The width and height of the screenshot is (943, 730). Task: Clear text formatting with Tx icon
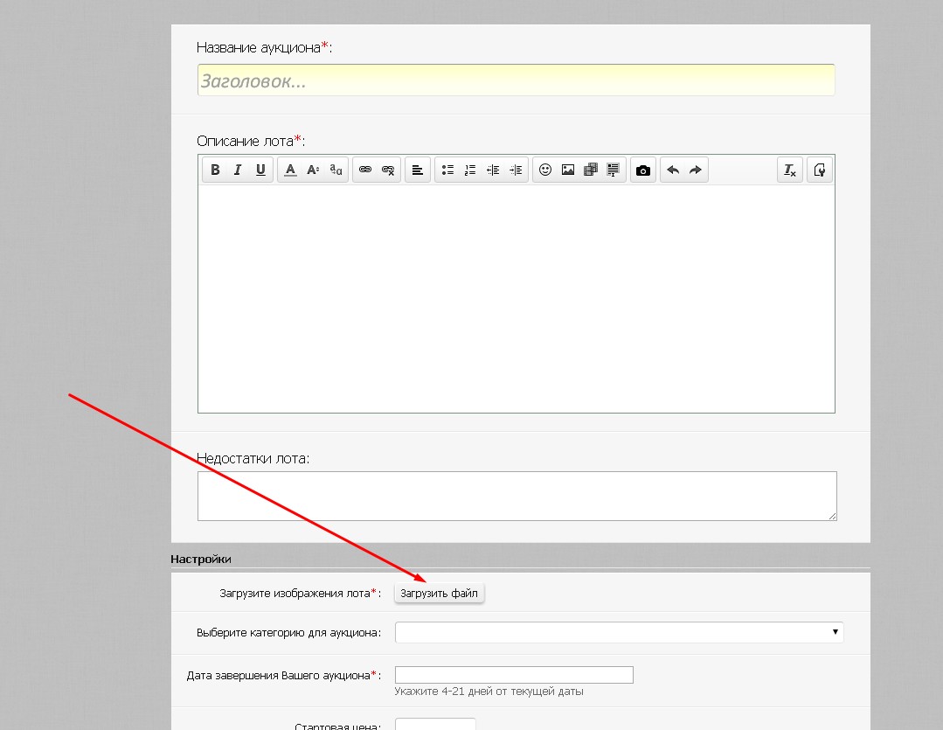[x=789, y=170]
